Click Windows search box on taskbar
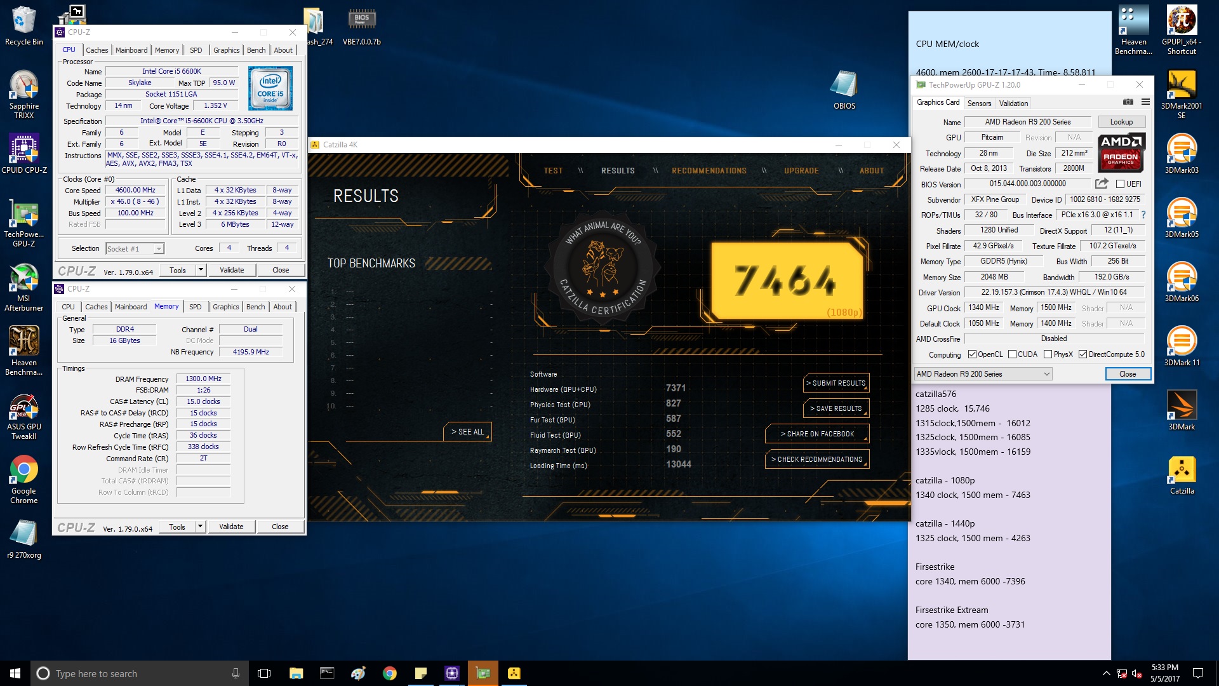1219x686 pixels. tap(139, 673)
